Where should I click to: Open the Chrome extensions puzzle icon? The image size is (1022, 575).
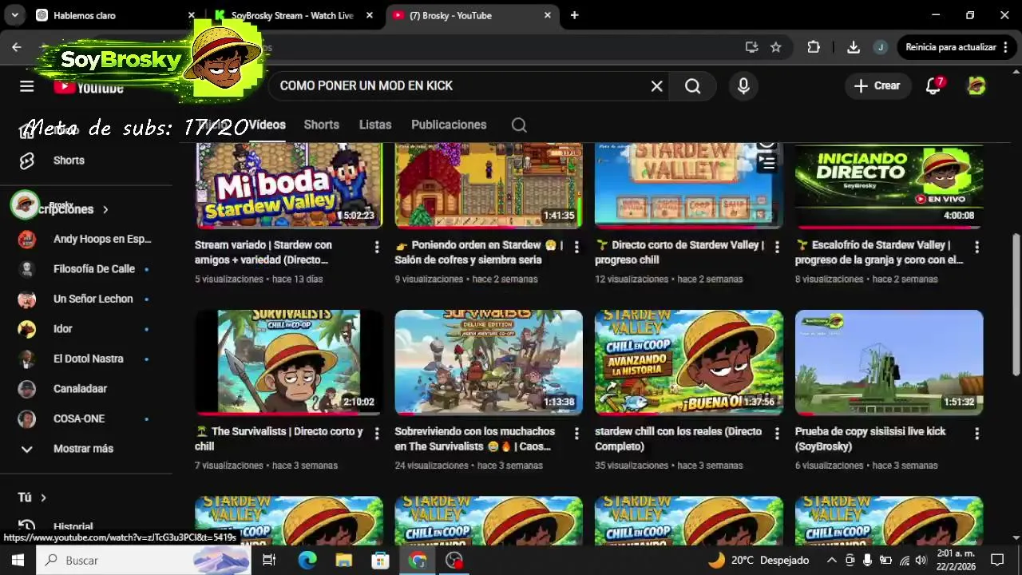click(814, 47)
